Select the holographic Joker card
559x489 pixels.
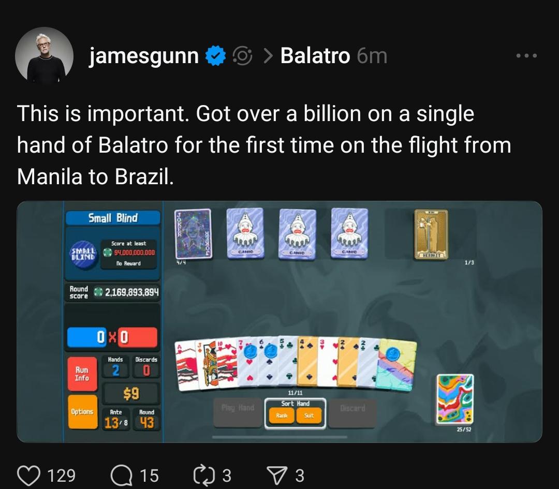(193, 234)
